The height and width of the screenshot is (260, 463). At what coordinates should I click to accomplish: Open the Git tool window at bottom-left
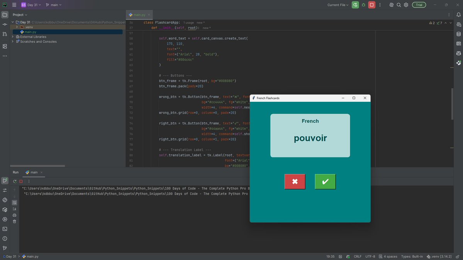click(5, 248)
